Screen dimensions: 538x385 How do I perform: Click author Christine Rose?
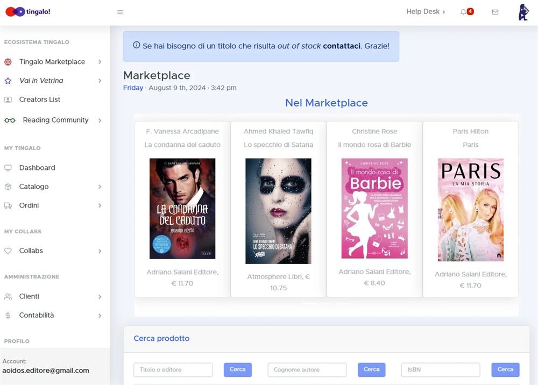pos(374,131)
